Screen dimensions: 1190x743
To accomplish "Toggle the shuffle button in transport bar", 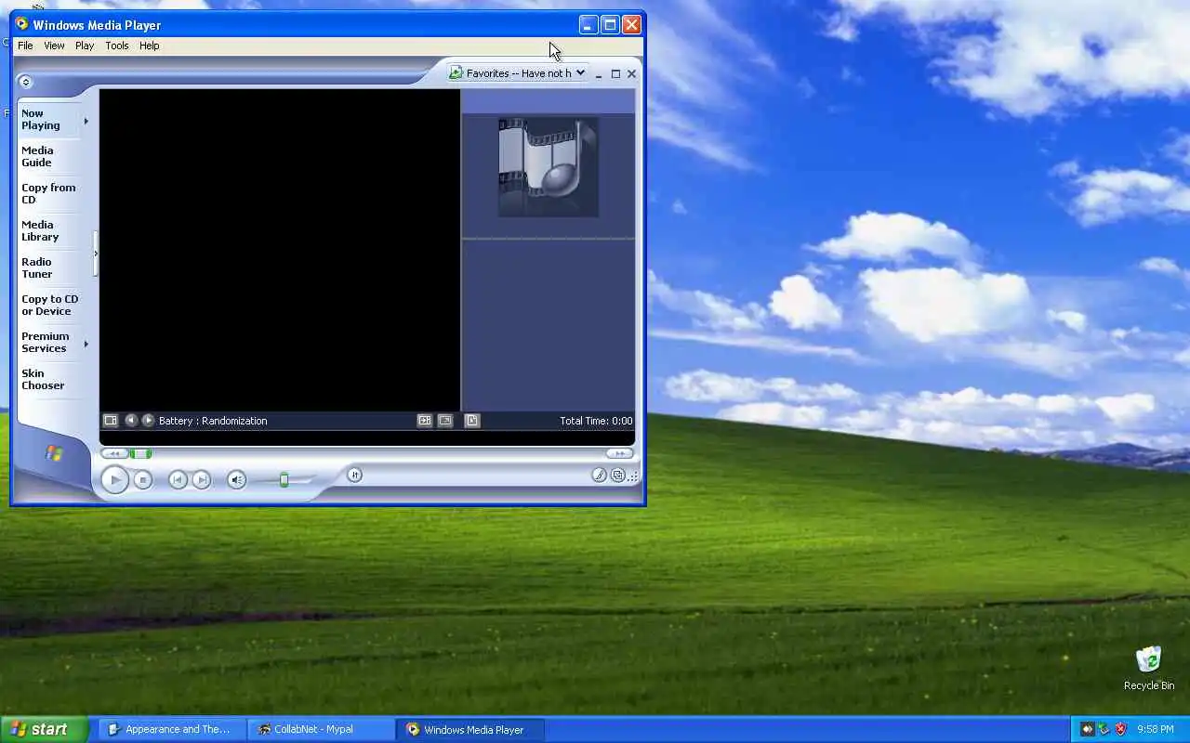I will coord(354,475).
